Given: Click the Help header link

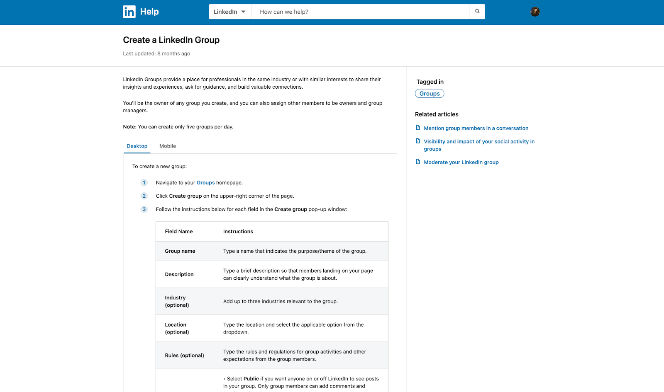Looking at the screenshot, I should click(x=149, y=12).
